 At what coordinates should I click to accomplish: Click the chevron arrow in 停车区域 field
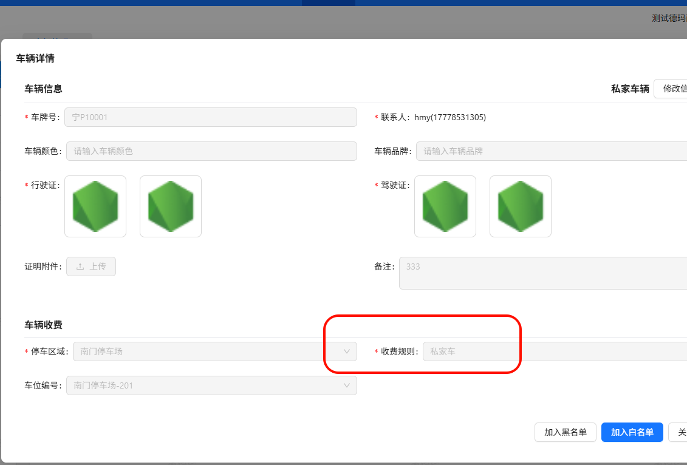(347, 351)
